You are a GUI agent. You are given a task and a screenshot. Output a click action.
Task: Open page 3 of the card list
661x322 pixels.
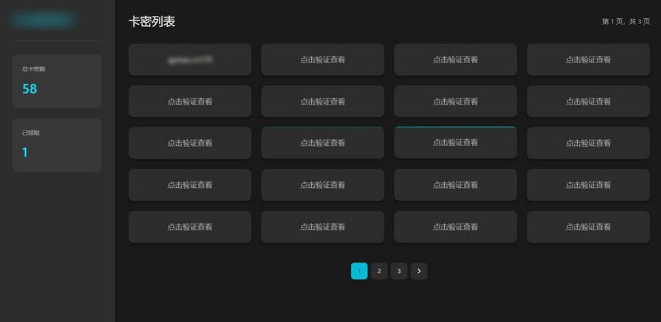pyautogui.click(x=399, y=271)
